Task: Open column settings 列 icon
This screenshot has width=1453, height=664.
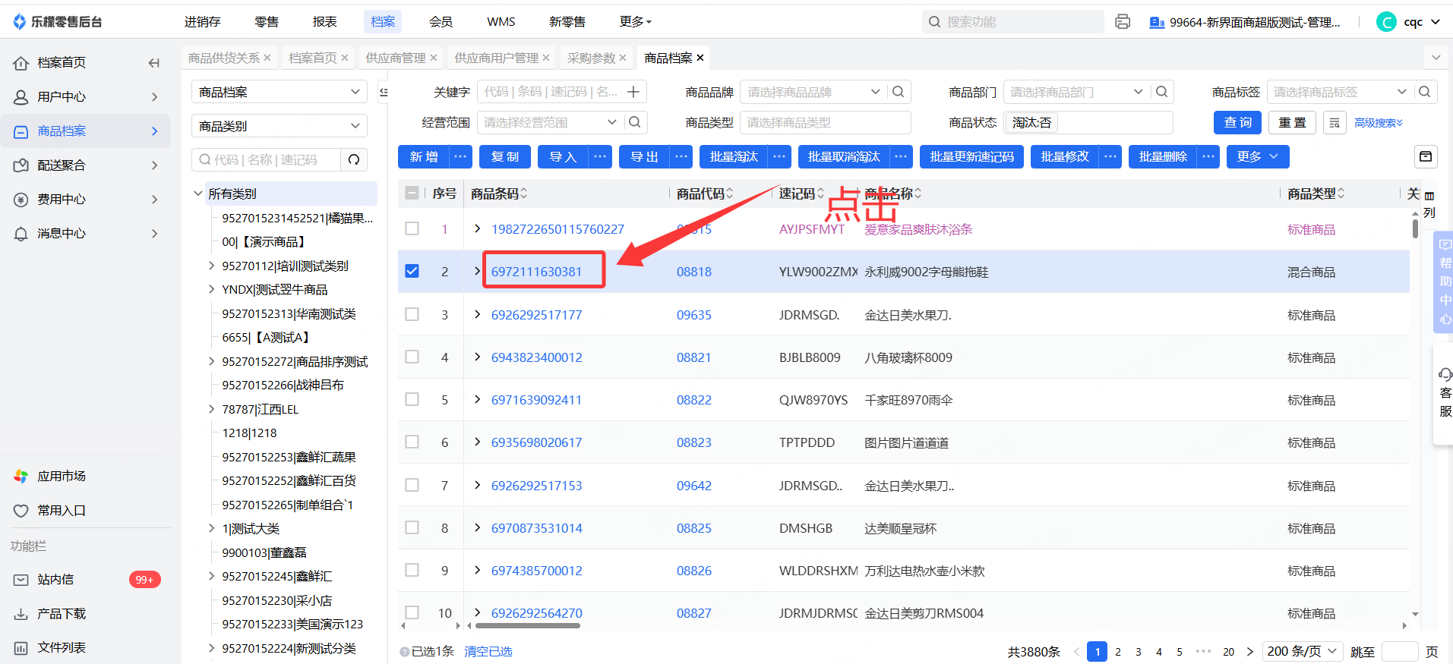Action: pos(1429,205)
